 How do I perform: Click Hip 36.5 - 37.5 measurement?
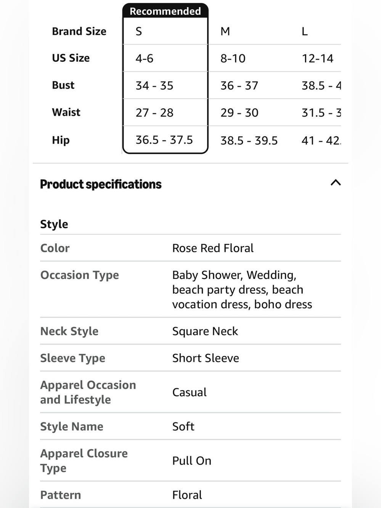tap(164, 140)
